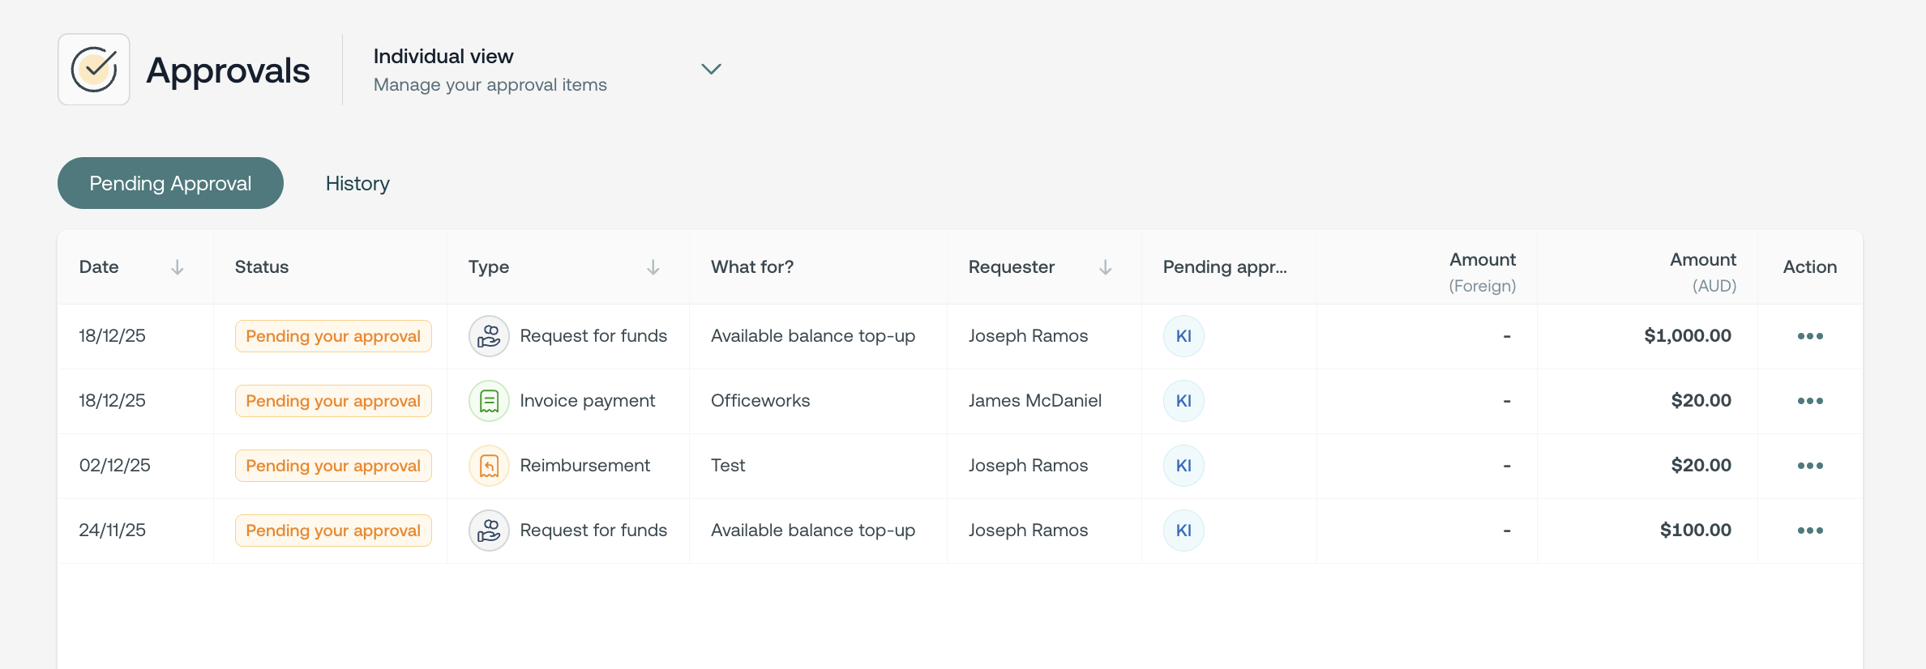Click the Pending your approval badge for Reimbursement
1926x669 pixels.
pyautogui.click(x=333, y=466)
